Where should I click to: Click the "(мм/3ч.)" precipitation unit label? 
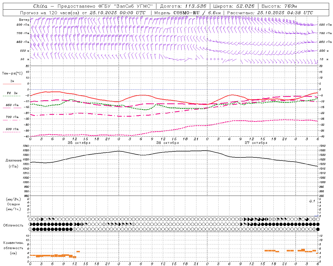pyautogui.click(x=14, y=199)
